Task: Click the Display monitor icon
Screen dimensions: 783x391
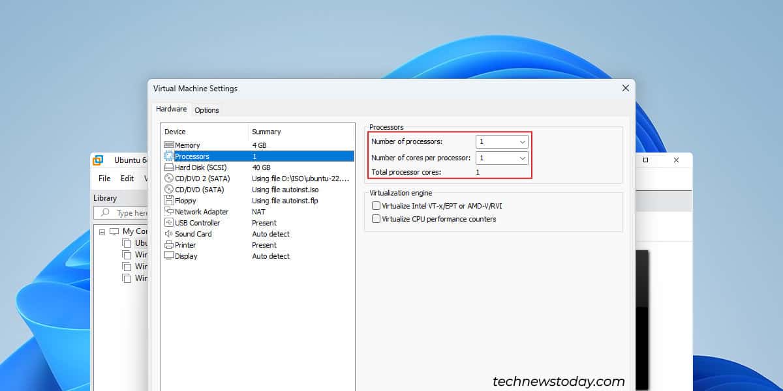Action: [168, 256]
